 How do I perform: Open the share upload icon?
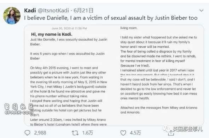point(171,133)
